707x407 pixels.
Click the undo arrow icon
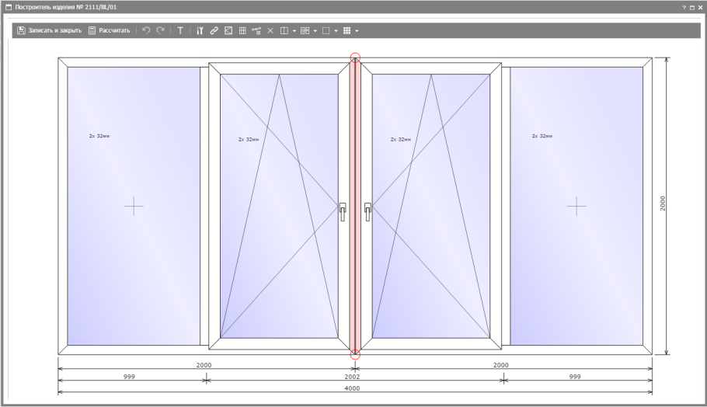point(146,30)
